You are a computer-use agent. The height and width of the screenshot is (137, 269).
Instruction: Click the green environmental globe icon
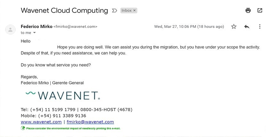point(23,128)
